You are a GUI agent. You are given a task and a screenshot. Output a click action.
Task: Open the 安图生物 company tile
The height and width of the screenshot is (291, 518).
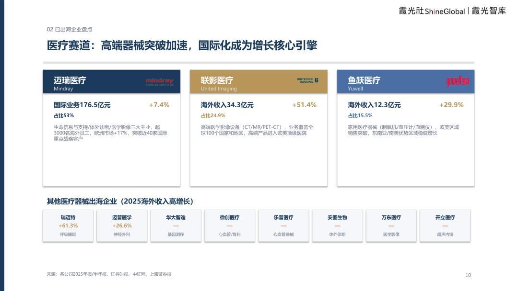337,226
